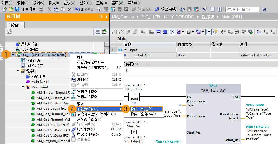Click the 保存项目 text button

(28, 9)
